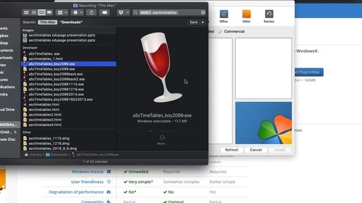Click the Share toolbar icon
The image size is (362, 203).
click(92, 12)
